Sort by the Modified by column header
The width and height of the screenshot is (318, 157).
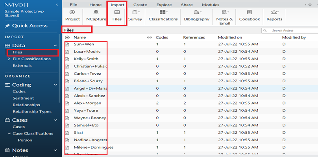click(294, 37)
